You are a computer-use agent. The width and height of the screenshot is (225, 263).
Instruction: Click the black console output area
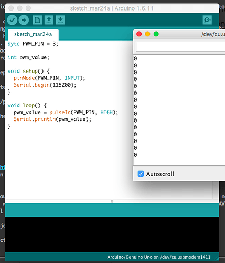(x=112, y=235)
